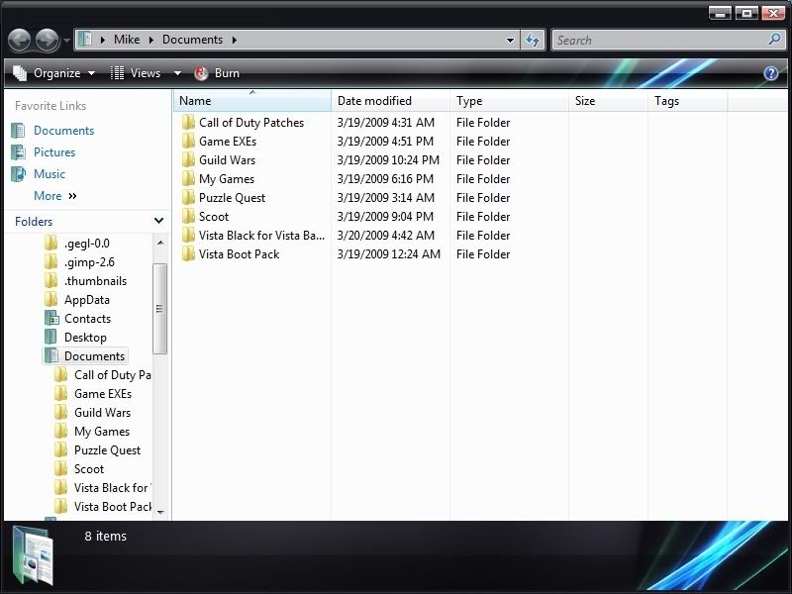Select the Game EXEs folder icon in list
The image size is (792, 594).
click(x=188, y=141)
